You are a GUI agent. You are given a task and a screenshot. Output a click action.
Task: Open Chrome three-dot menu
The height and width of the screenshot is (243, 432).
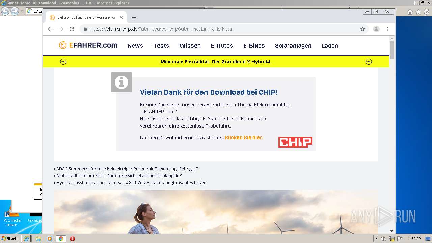(x=387, y=29)
